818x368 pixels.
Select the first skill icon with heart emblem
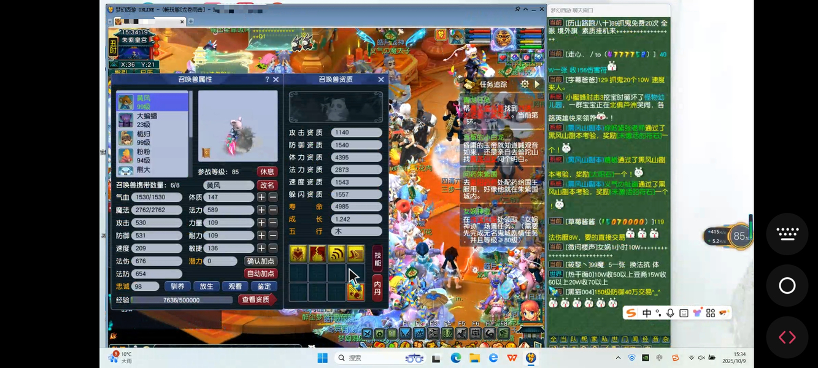point(298,253)
